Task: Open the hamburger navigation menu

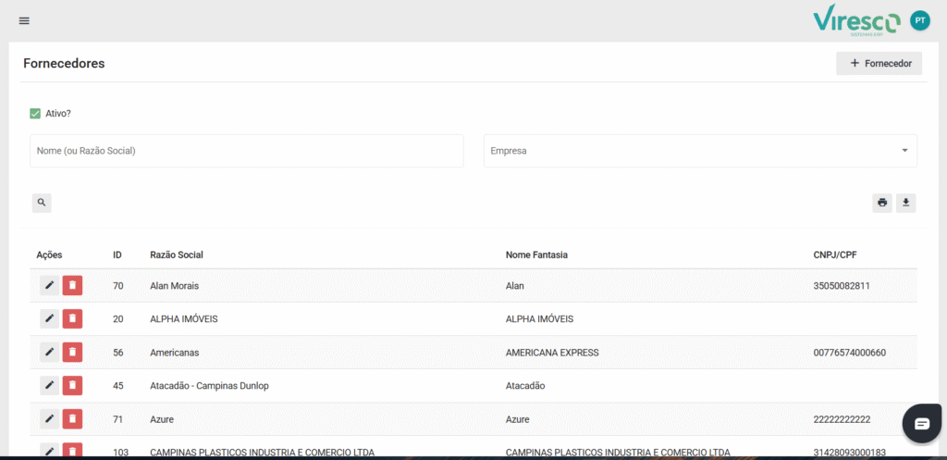Action: (x=24, y=20)
